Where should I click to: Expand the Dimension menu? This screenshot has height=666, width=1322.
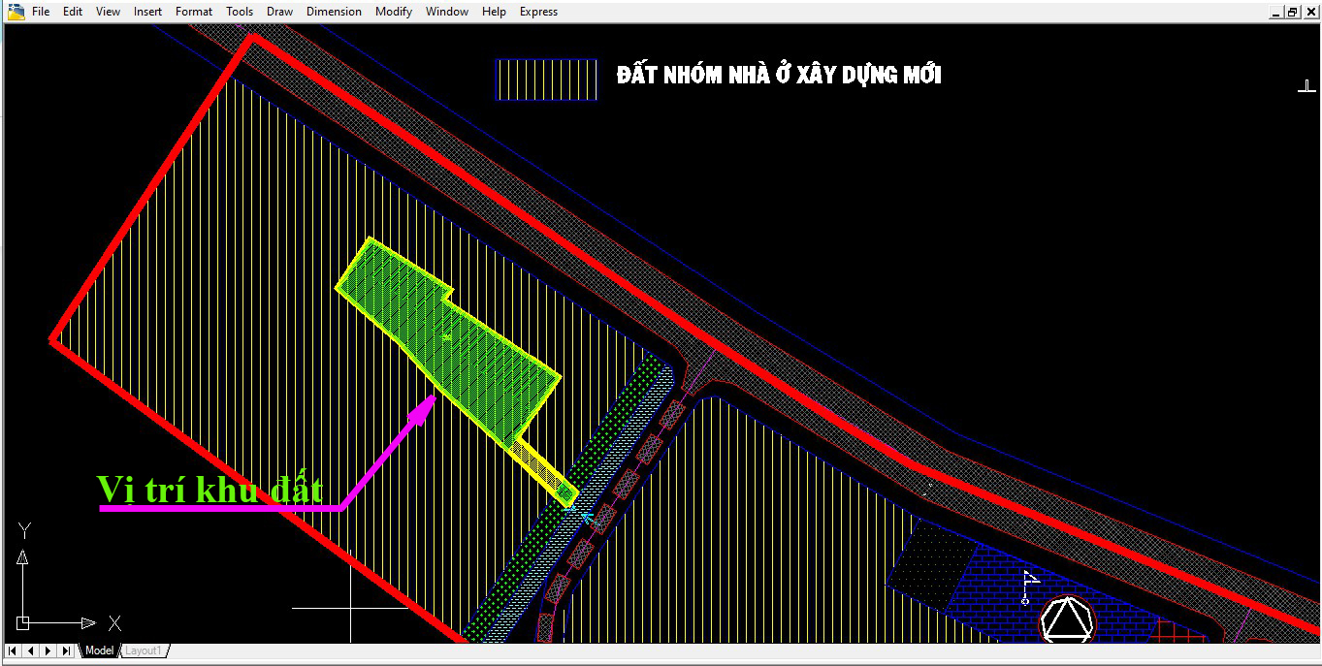click(x=334, y=12)
